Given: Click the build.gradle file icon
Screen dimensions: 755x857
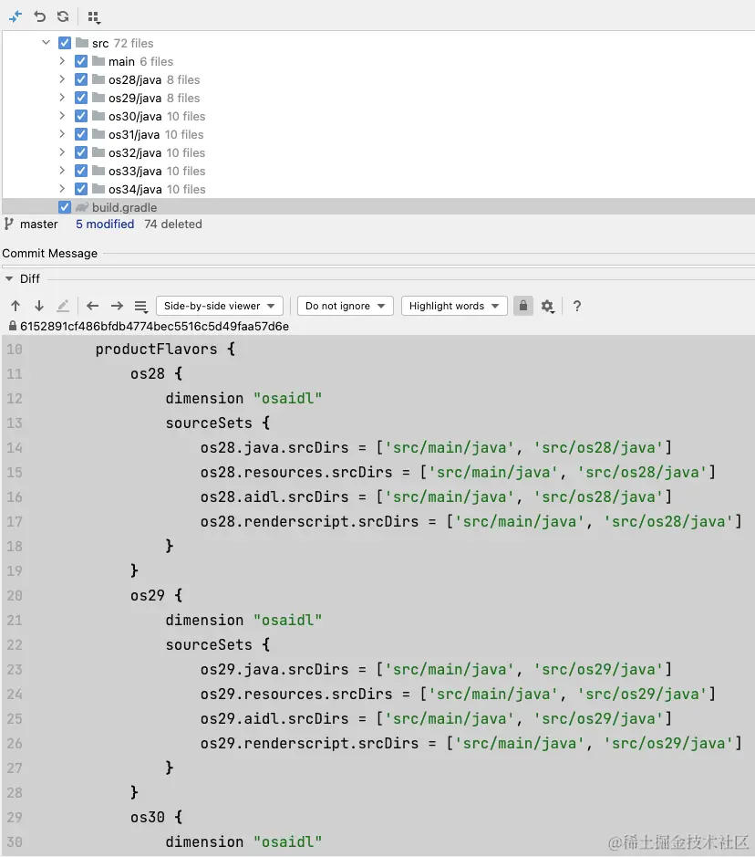Looking at the screenshot, I should 82,207.
